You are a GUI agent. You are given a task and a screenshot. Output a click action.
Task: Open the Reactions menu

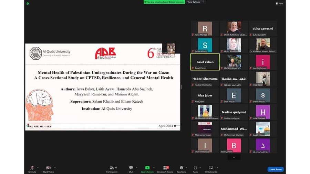[x=181, y=169]
